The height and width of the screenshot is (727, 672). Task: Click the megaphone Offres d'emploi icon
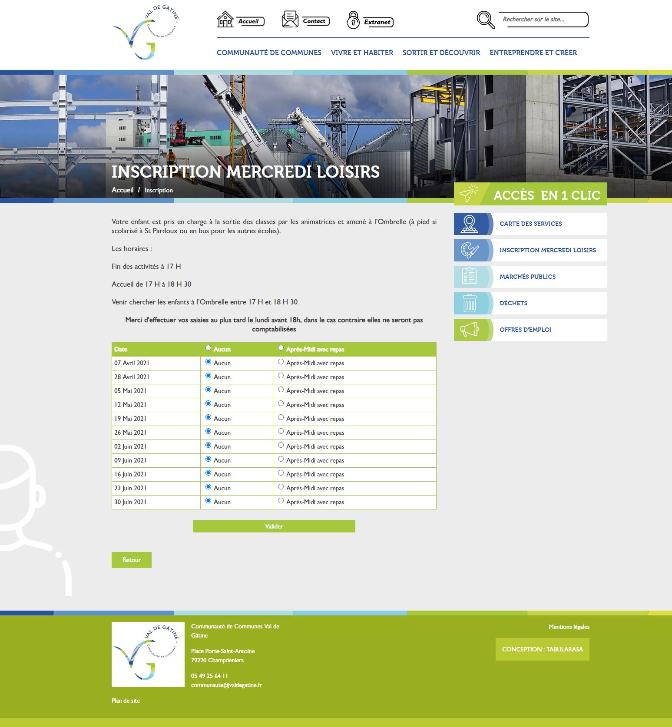click(470, 330)
